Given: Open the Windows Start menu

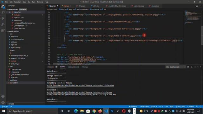Looking at the screenshot, I should (3, 111).
